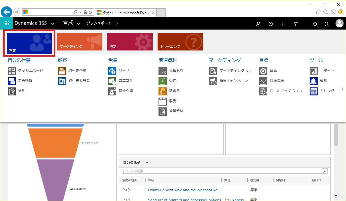Click the 目標 target icon
The image size is (346, 201).
pos(263,71)
